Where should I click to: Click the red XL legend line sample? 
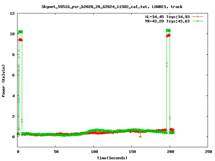(x=198, y=17)
